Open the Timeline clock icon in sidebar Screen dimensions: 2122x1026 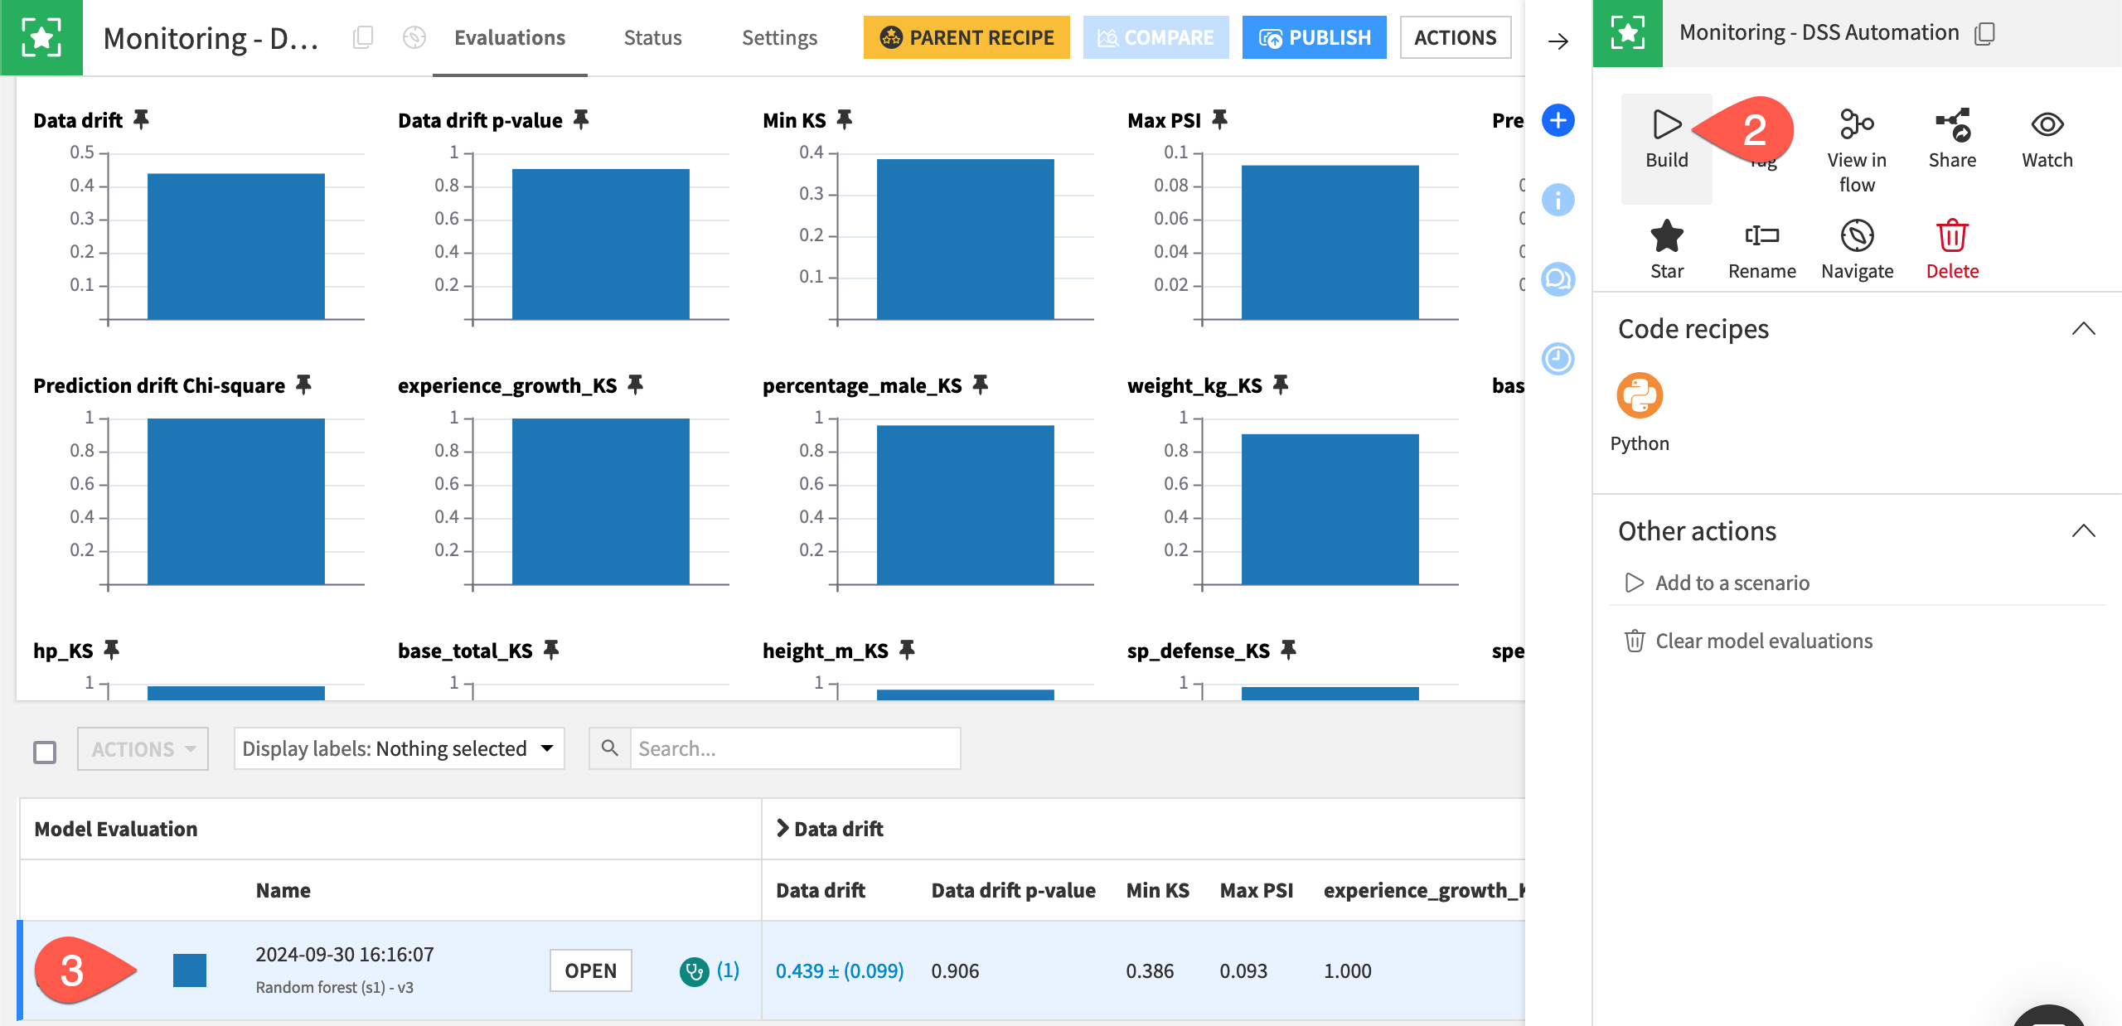tap(1558, 359)
